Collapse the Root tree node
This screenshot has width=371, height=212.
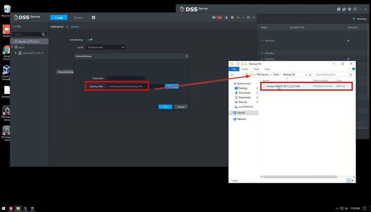click(12, 47)
